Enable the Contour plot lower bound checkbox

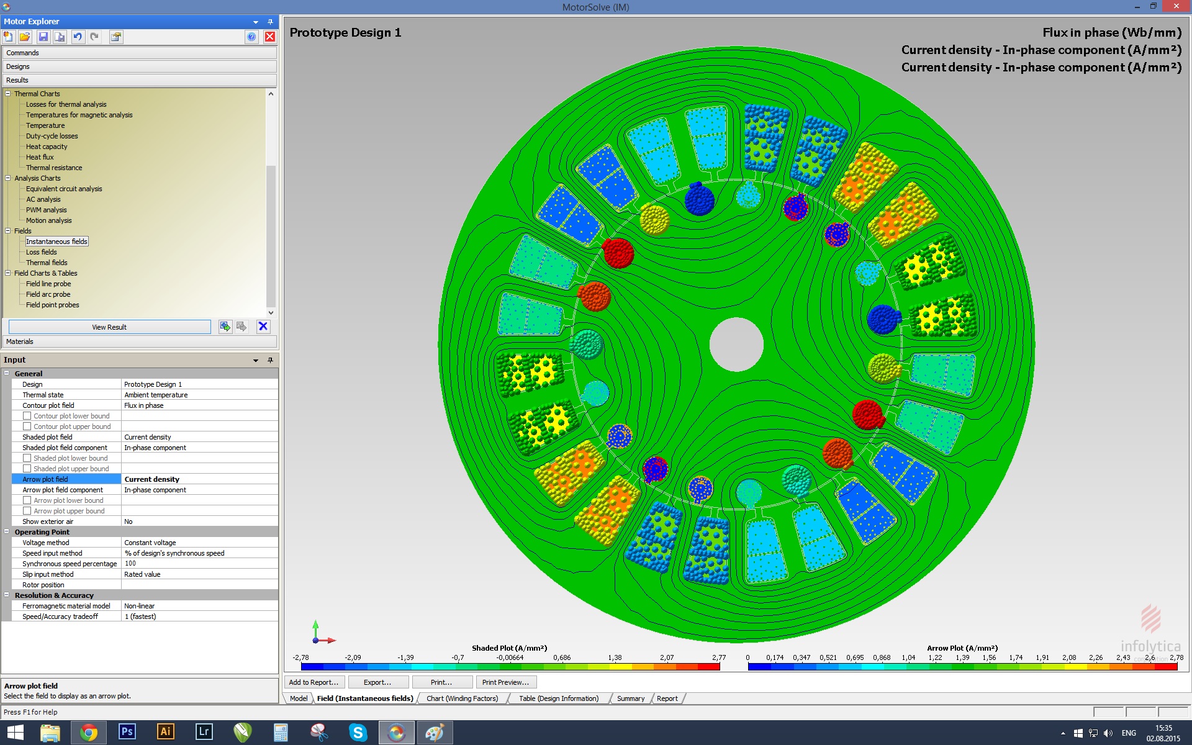27,416
